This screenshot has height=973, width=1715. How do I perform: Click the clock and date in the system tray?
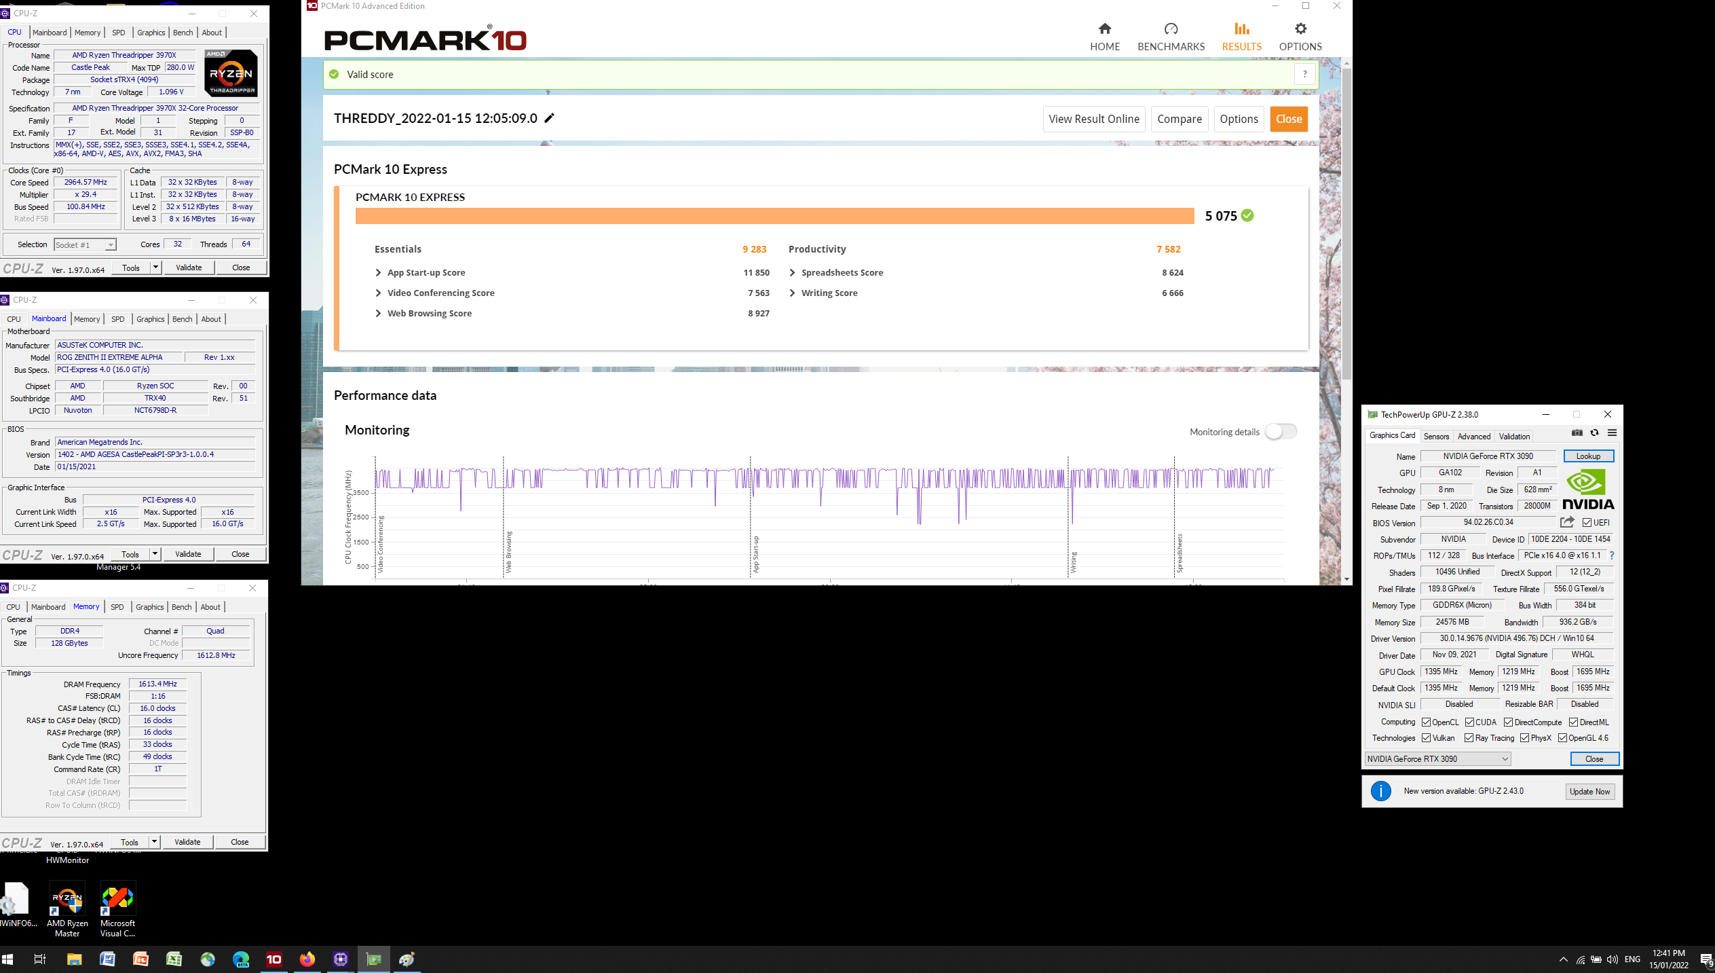tap(1669, 959)
